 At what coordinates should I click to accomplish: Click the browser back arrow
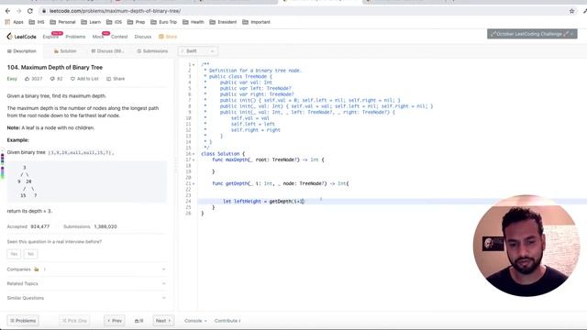[7, 11]
